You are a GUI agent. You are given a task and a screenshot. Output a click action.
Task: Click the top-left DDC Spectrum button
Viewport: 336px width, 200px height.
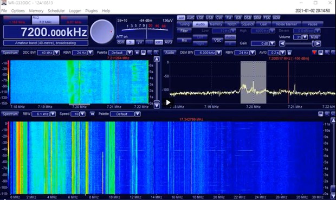10,53
